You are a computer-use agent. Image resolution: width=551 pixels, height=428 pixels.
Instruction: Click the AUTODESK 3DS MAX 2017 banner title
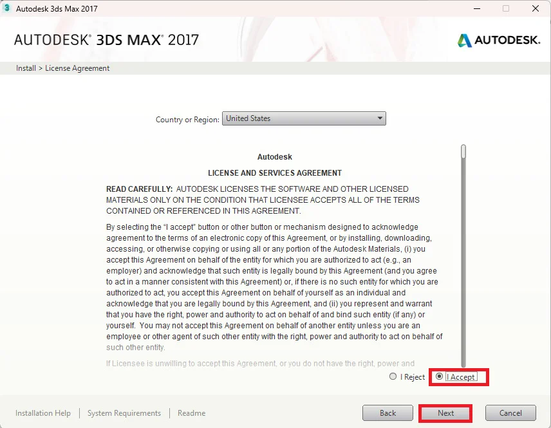coord(106,40)
